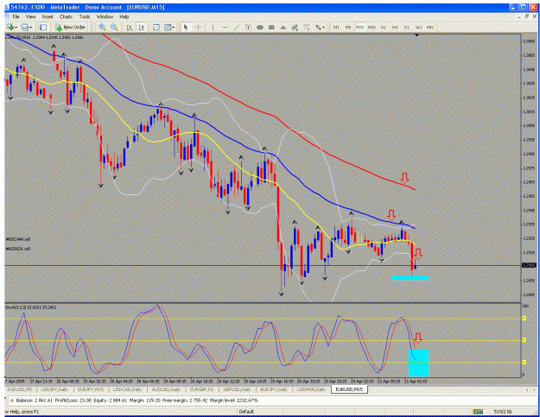Open the File menu
This screenshot has width=540, height=417.
tap(16, 16)
